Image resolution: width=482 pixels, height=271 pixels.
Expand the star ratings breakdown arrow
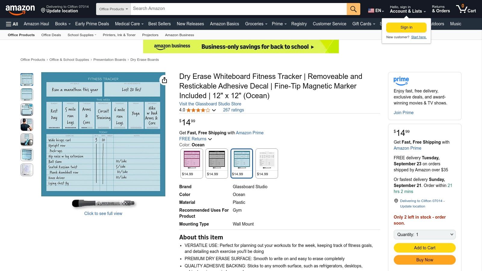click(x=214, y=110)
